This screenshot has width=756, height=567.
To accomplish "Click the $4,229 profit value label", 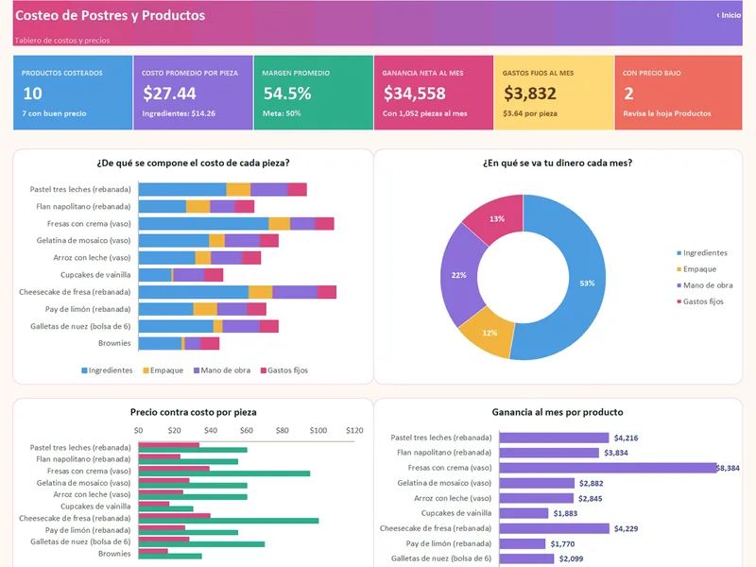I will coord(626,529).
